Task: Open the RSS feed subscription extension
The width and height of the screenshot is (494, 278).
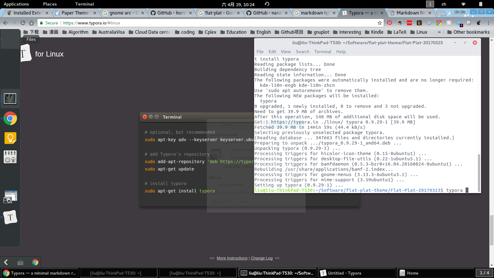Action: coord(449,23)
